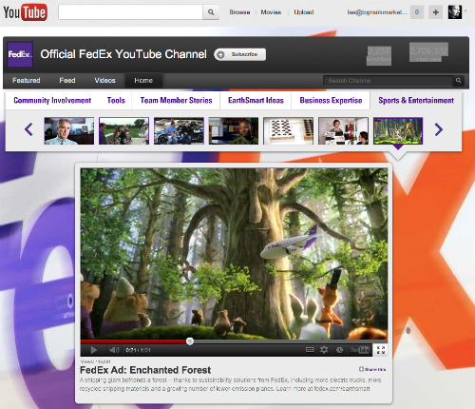Click the account email address
475x409 pixels.
tap(377, 12)
